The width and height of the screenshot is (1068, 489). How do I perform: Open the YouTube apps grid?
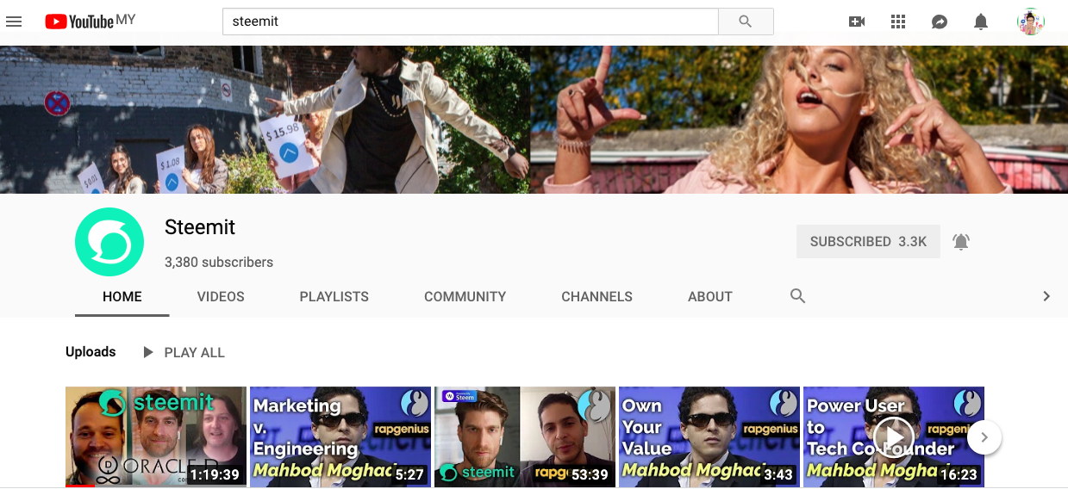coord(898,22)
